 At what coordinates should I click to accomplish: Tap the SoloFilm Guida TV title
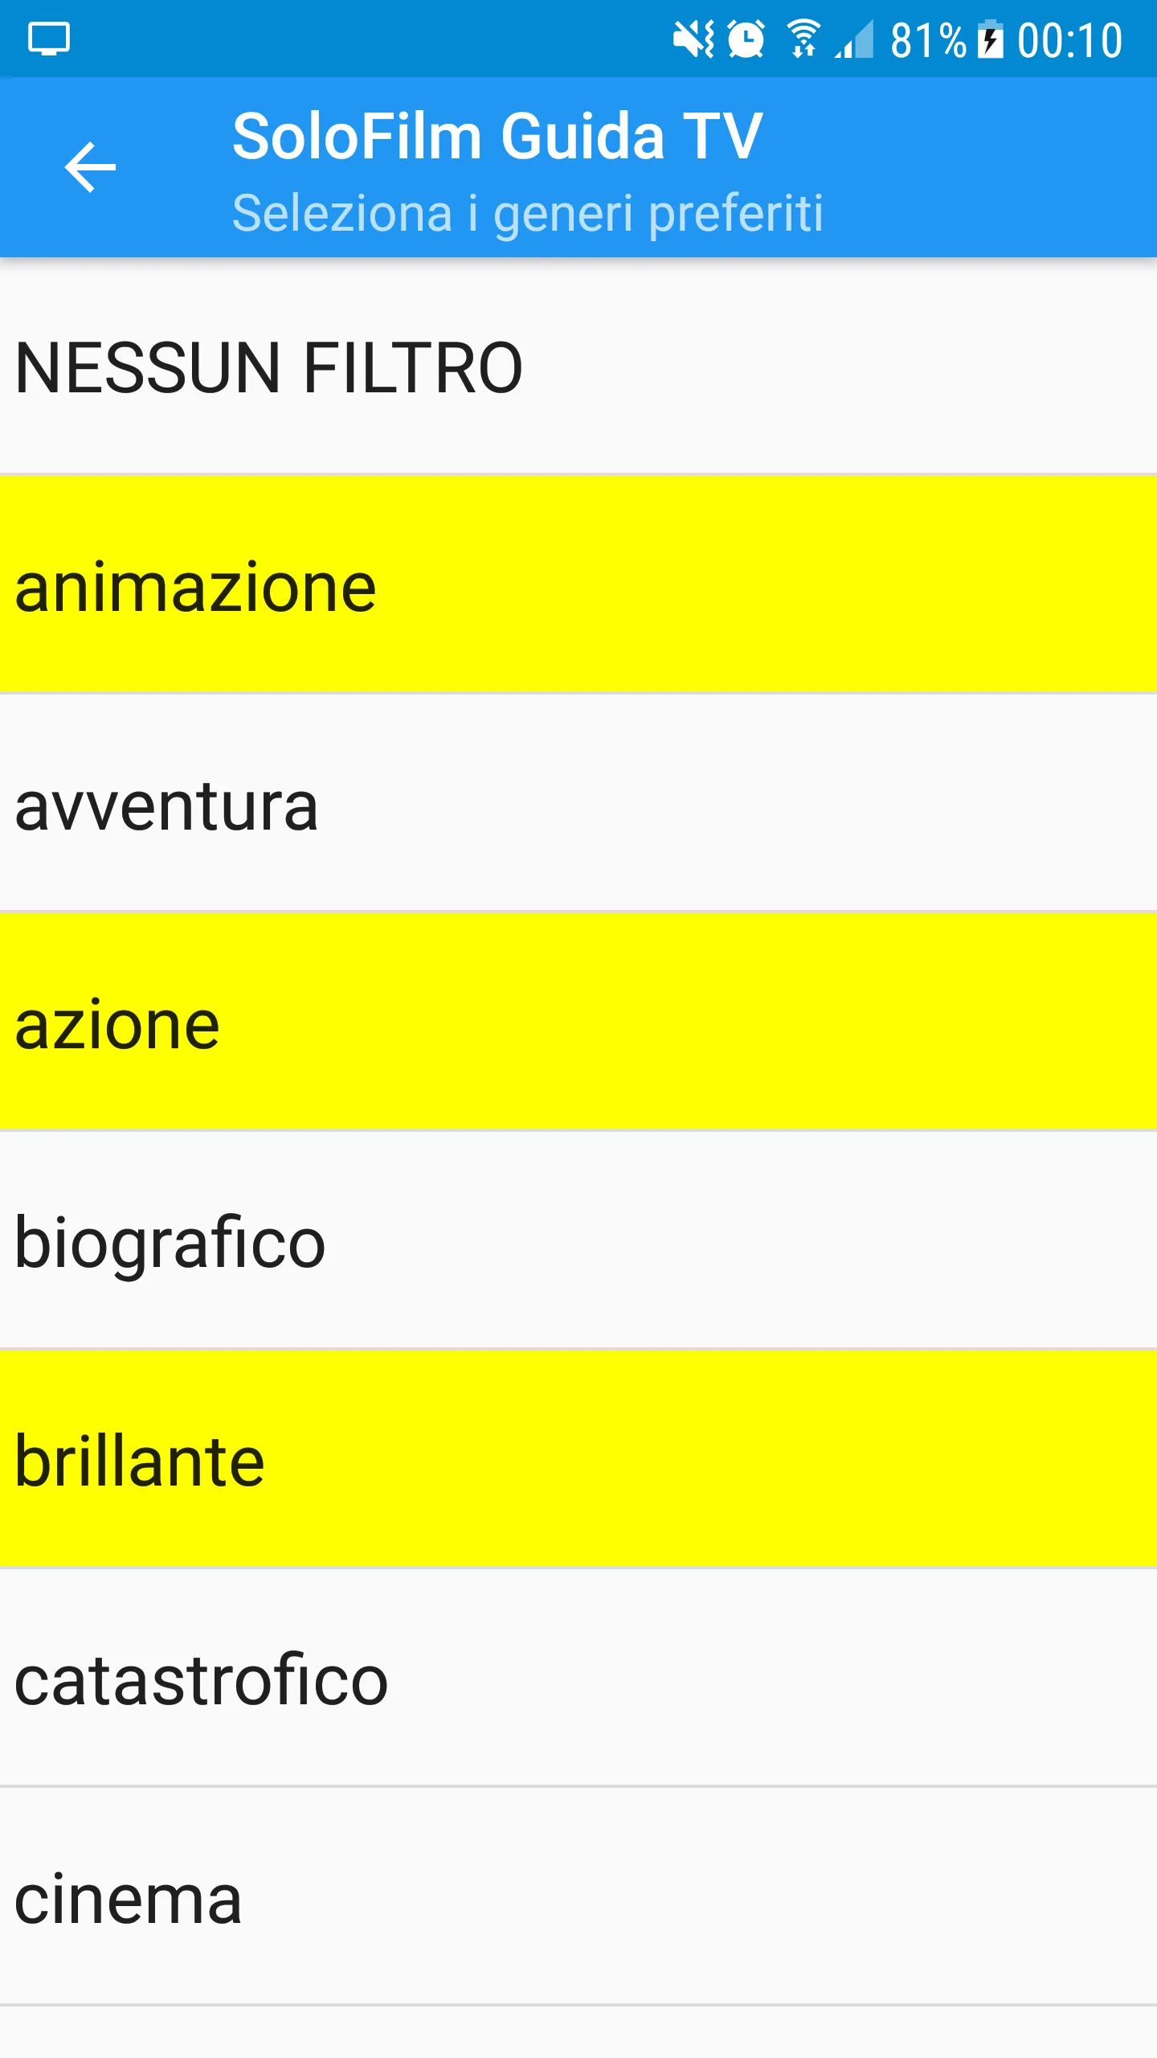coord(497,136)
